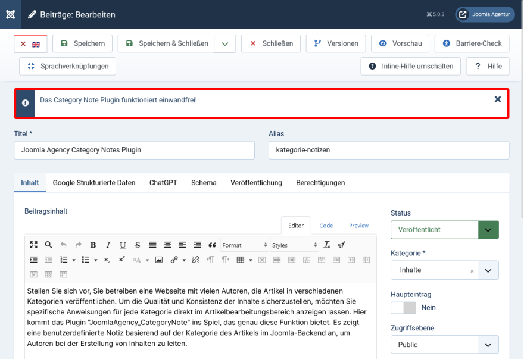The width and height of the screenshot is (524, 359).
Task: Click the subscript icon
Action: tap(107, 260)
